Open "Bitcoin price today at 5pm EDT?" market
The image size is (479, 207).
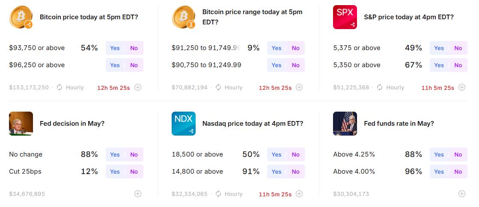(x=89, y=17)
